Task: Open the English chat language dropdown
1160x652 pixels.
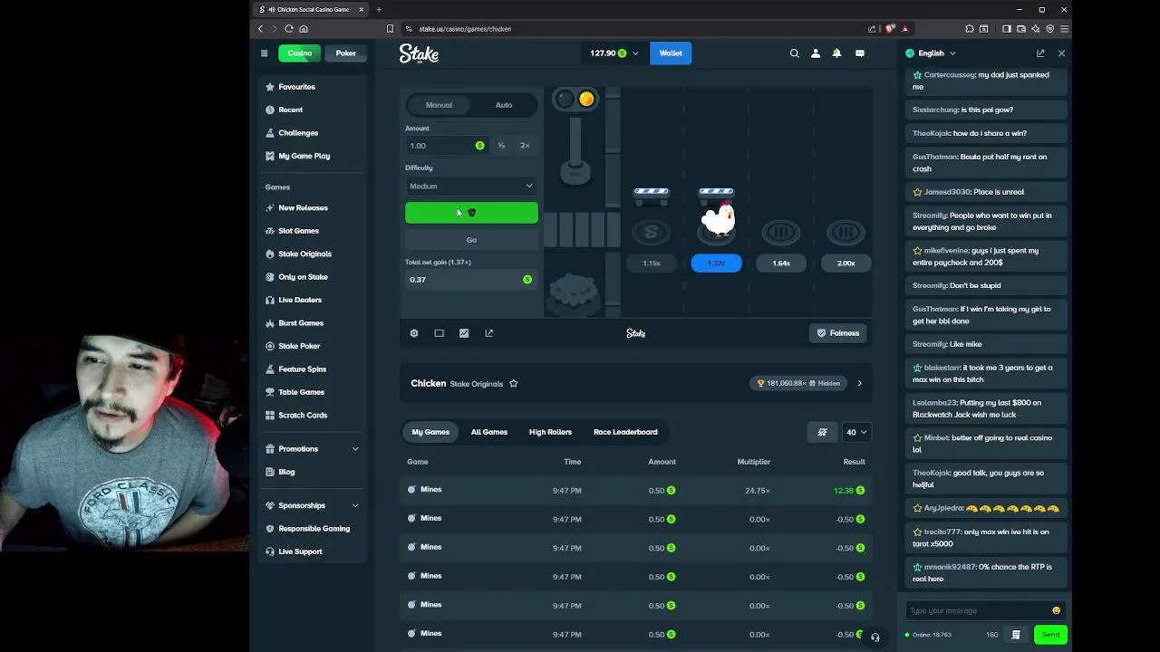Action: click(x=931, y=53)
